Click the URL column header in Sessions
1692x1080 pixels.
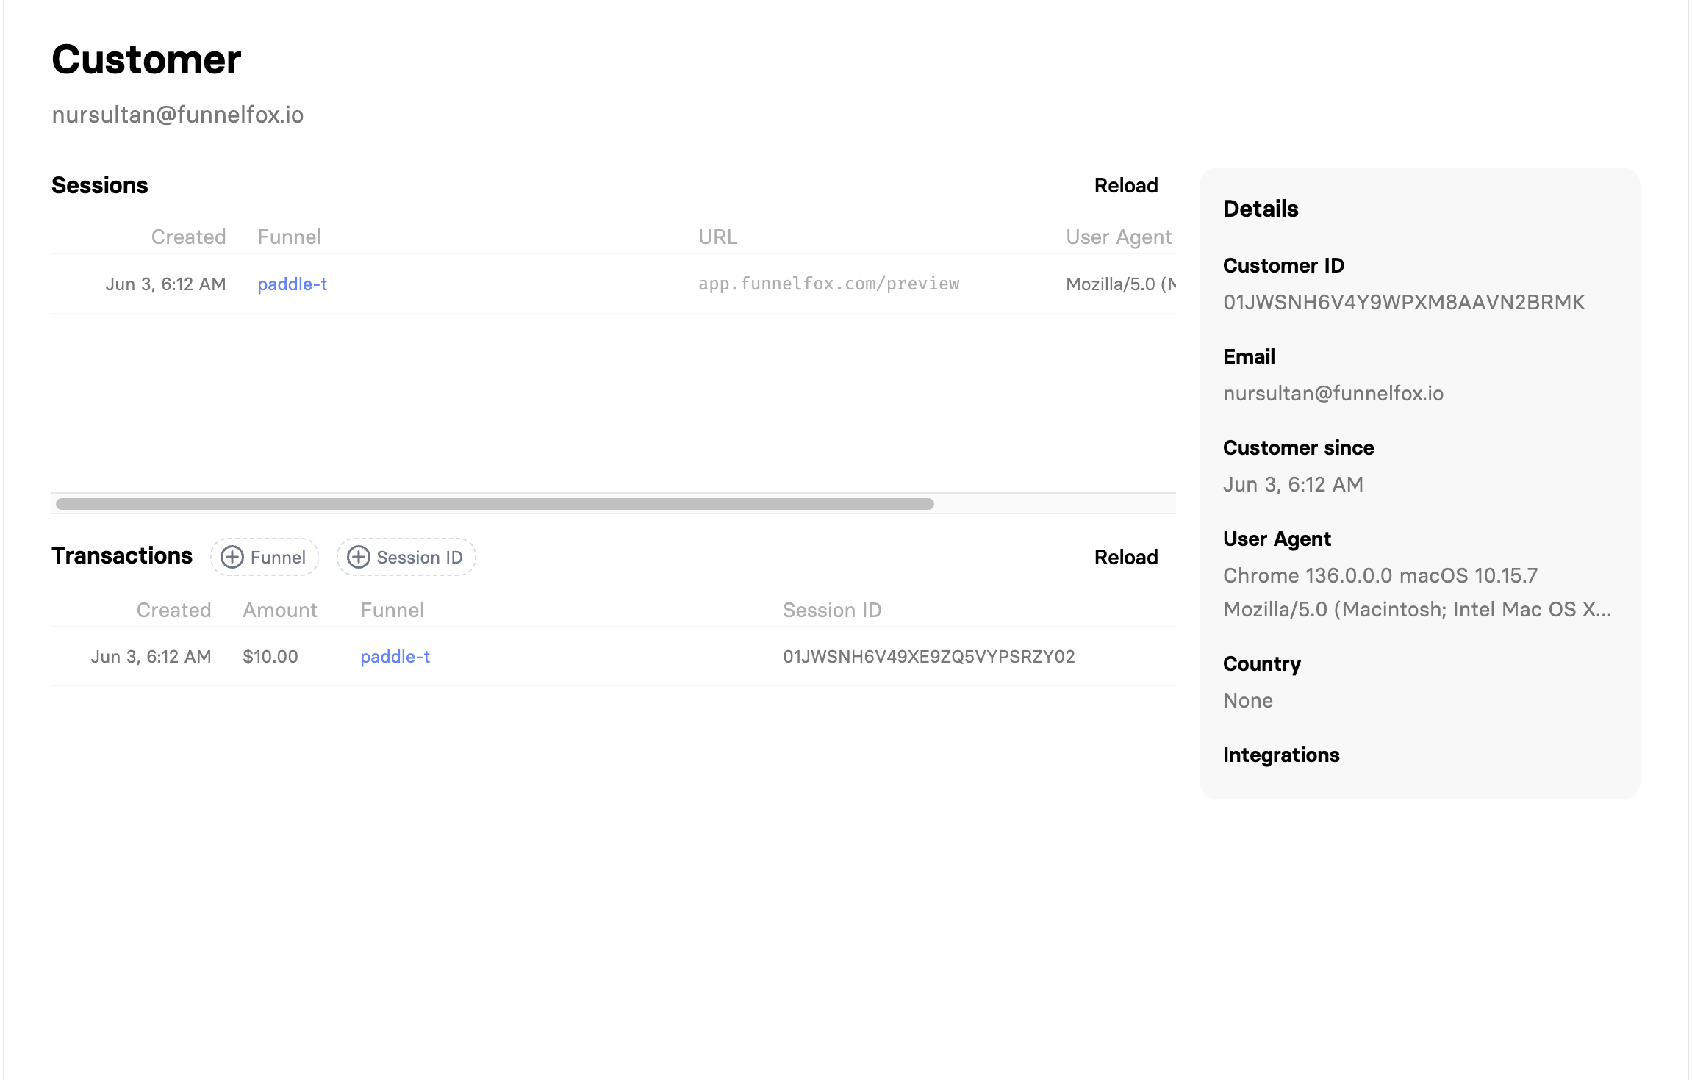click(718, 237)
